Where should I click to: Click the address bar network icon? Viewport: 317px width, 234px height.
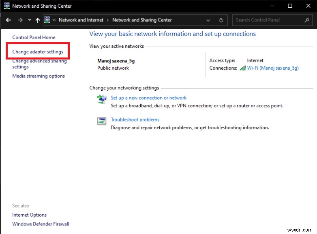point(47,20)
